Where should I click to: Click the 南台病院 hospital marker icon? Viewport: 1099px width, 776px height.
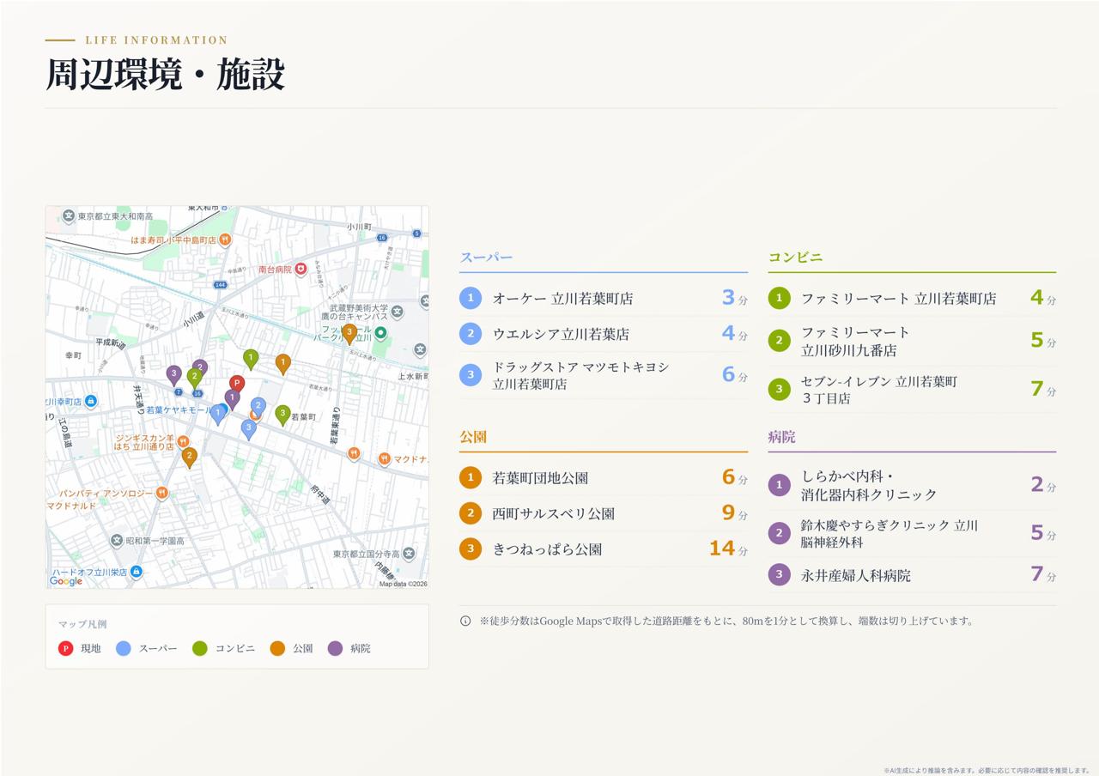coord(301,269)
